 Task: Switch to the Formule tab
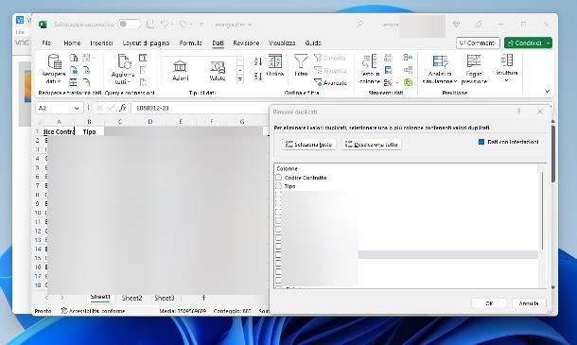(191, 43)
